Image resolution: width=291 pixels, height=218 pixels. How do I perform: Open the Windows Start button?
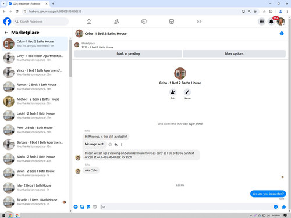pos(3,215)
